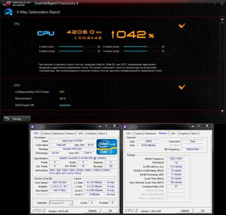This screenshot has height=215, width=226.
Task: Click the 1 Active Core bar
Action: 77,47
